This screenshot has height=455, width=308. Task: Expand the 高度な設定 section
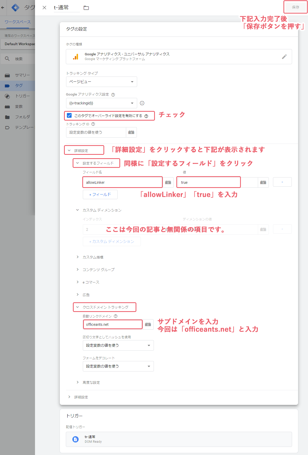[x=88, y=382]
